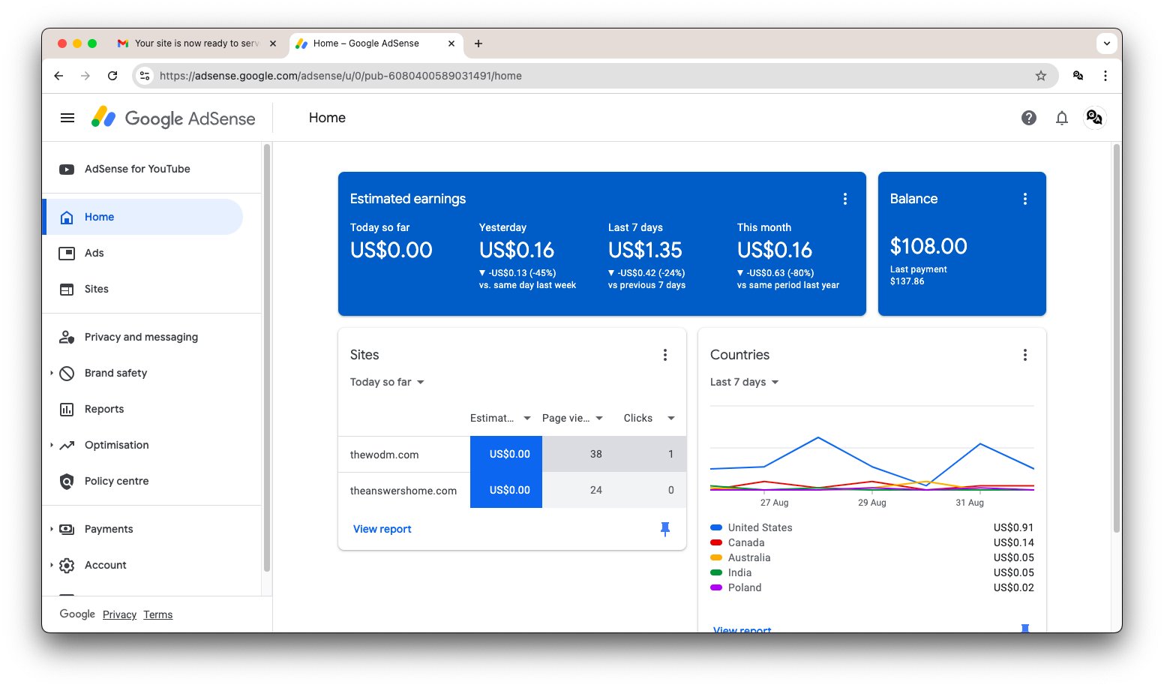The image size is (1164, 688).
Task: Click the Poland purple legend swatch
Action: [x=716, y=588]
